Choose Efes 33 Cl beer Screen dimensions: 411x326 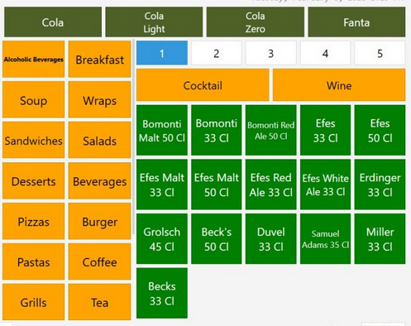[x=325, y=130]
